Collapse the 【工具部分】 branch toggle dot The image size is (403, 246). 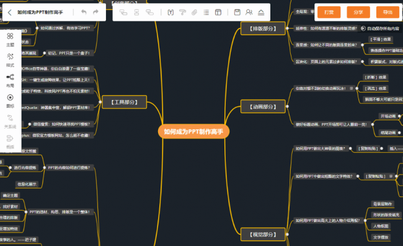point(100,102)
